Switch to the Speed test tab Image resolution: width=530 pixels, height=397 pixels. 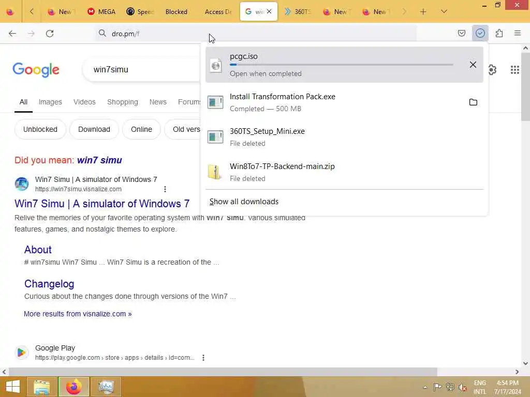click(x=140, y=12)
